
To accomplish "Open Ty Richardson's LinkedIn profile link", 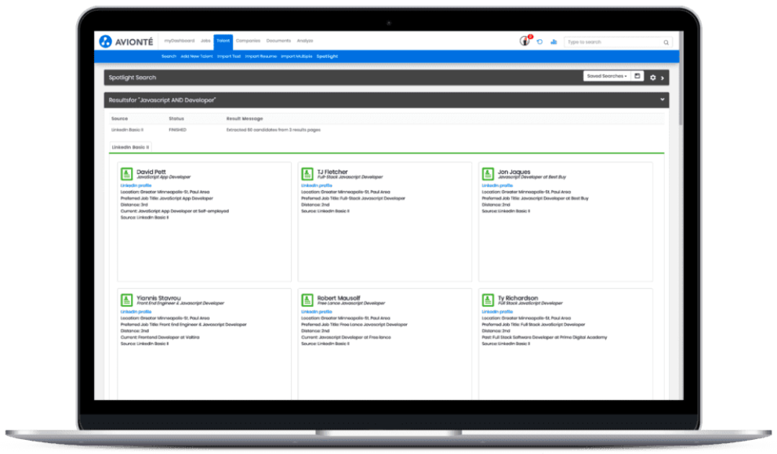I will 498,312.
